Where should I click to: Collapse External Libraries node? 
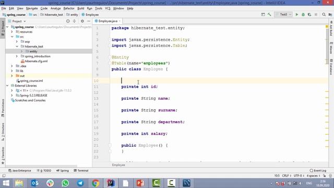coord(7,86)
